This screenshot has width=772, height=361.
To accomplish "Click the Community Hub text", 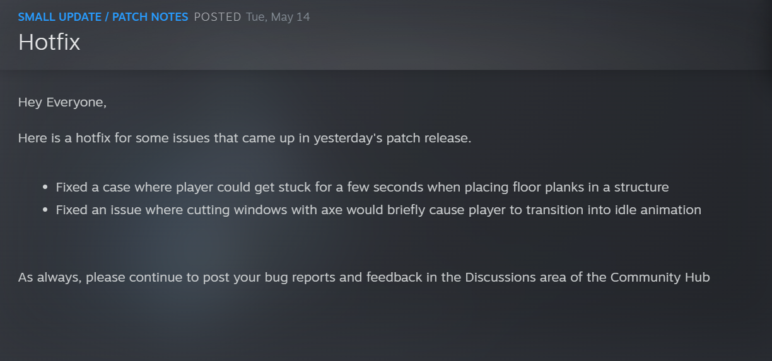I will [660, 277].
